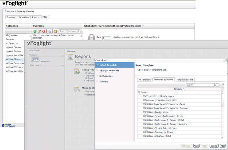Click the template list vertical scrollbar thumb
Viewport: 228px width, 150px height.
tap(223, 100)
